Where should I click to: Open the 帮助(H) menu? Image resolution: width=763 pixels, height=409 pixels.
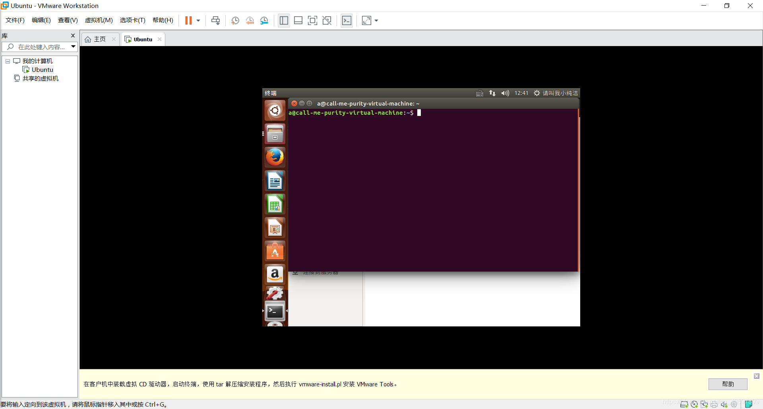tap(163, 20)
